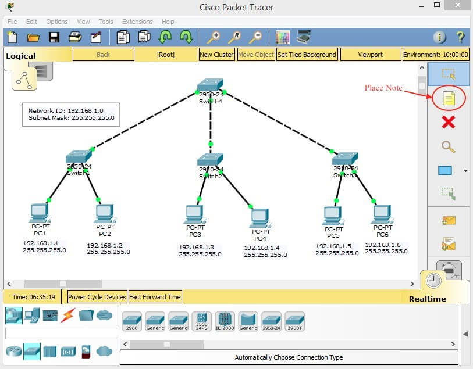
Task: Open the shape tool dropdown arrow
Action: [x=466, y=171]
